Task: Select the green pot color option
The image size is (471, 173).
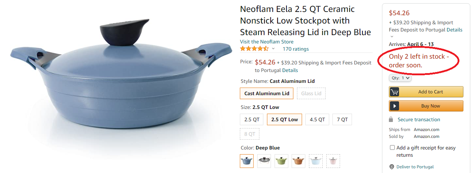Action: (x=281, y=161)
